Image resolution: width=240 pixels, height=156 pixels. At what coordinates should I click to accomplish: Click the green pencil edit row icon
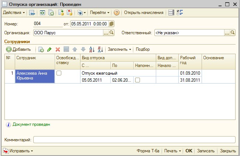[x=49, y=49]
